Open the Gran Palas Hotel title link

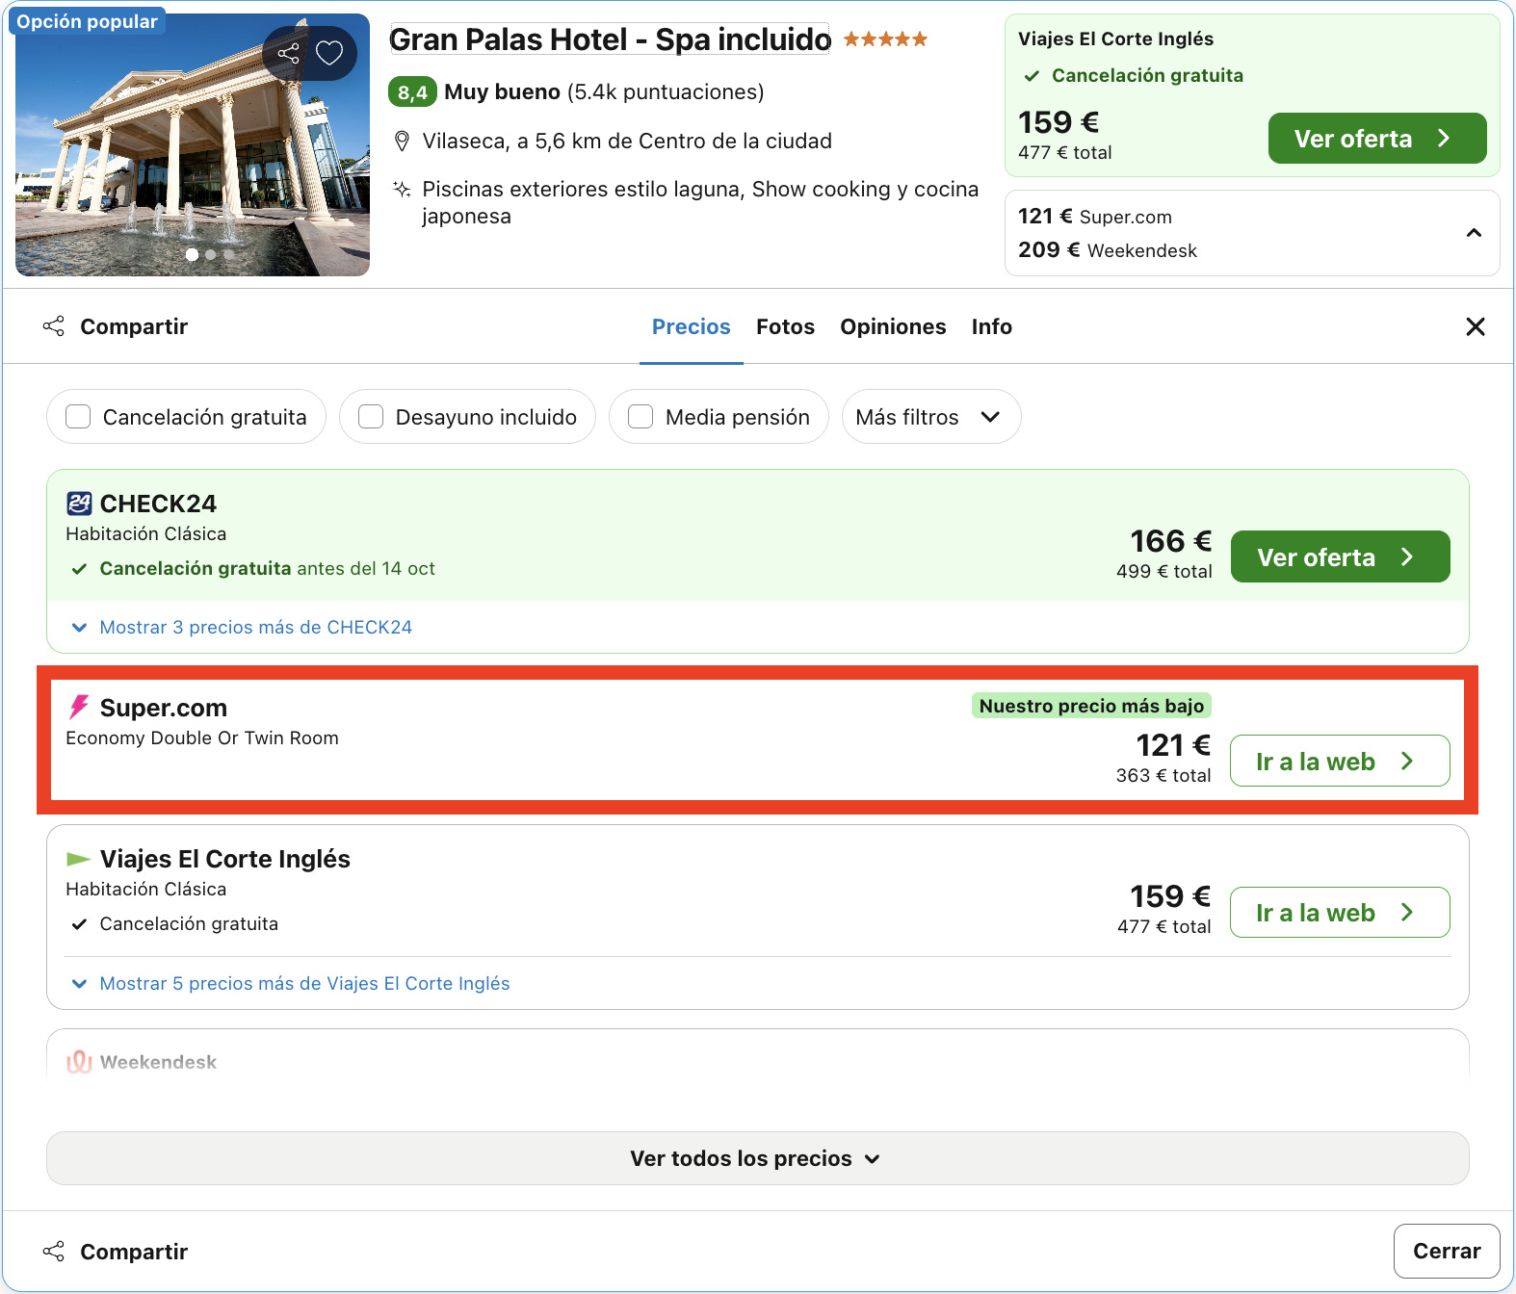[x=610, y=39]
